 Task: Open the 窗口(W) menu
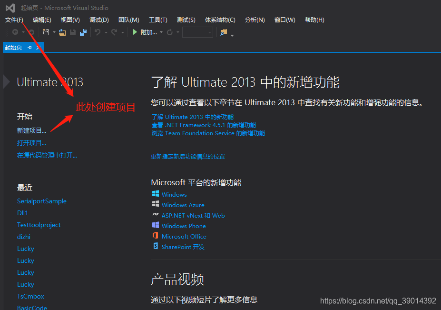284,20
